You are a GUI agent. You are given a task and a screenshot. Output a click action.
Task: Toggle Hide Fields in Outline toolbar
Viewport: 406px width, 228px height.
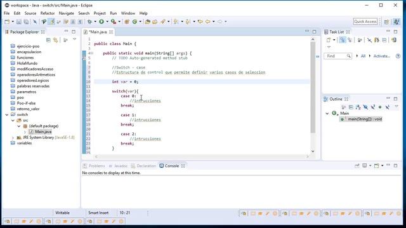point(365,107)
